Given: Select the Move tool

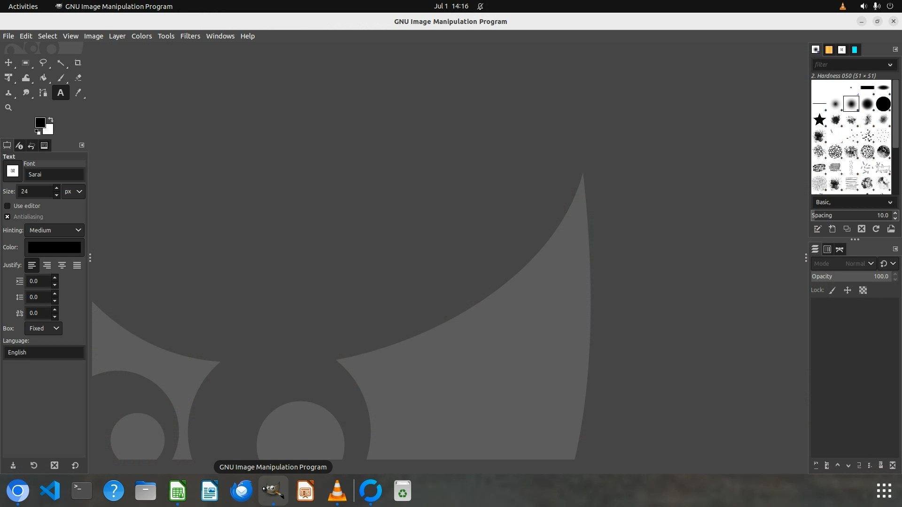Looking at the screenshot, I should [8, 62].
